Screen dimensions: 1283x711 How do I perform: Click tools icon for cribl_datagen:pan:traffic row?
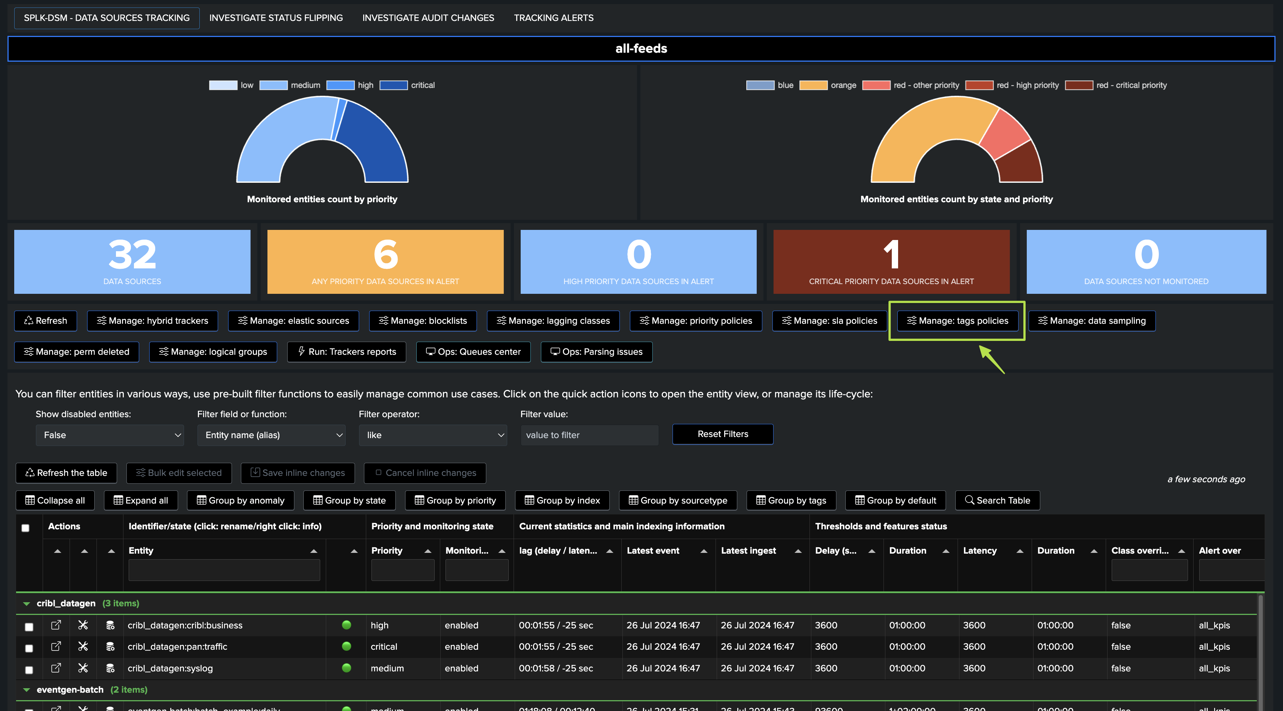click(x=83, y=646)
